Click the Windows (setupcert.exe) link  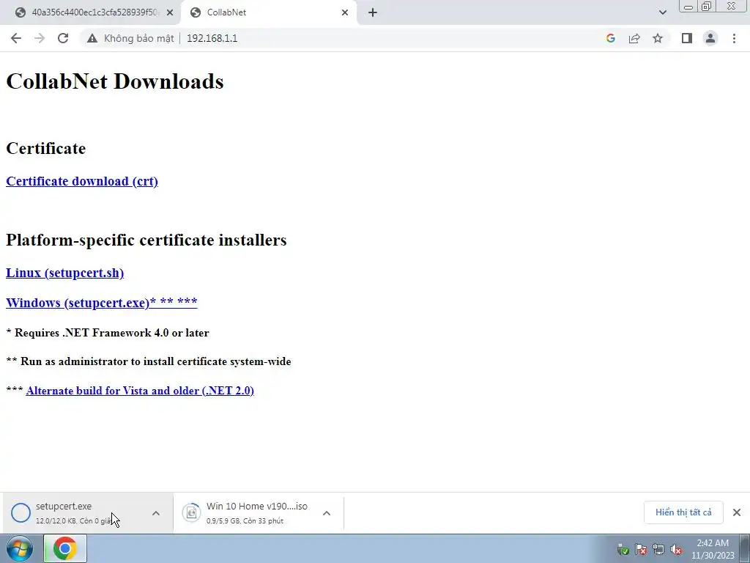(x=101, y=303)
